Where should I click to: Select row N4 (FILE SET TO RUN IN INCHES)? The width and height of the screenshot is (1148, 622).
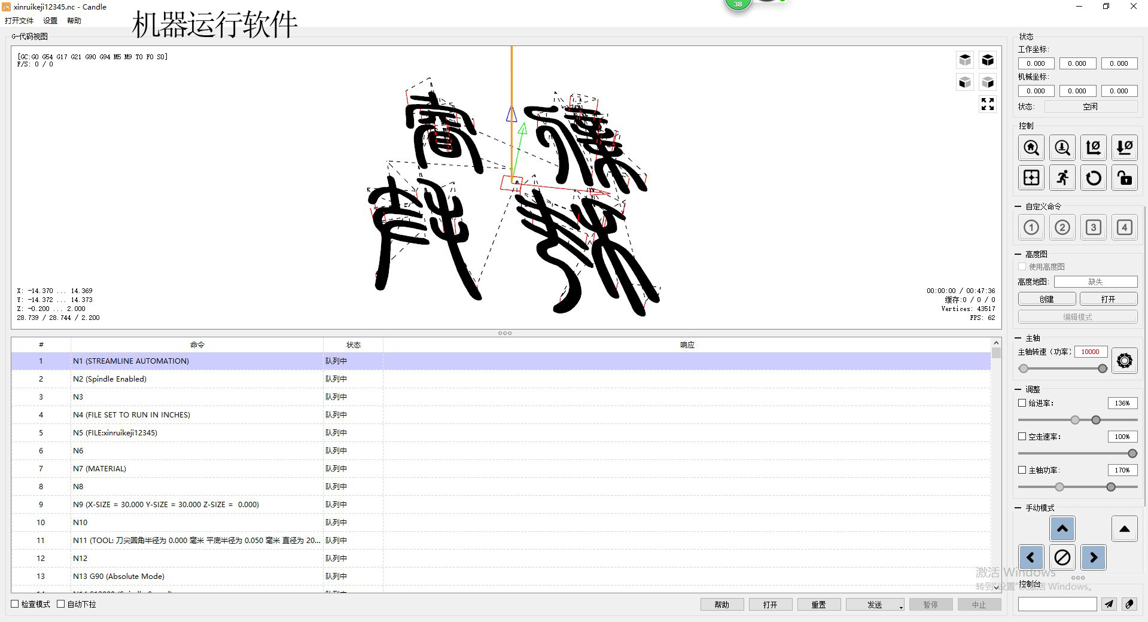pyautogui.click(x=501, y=415)
